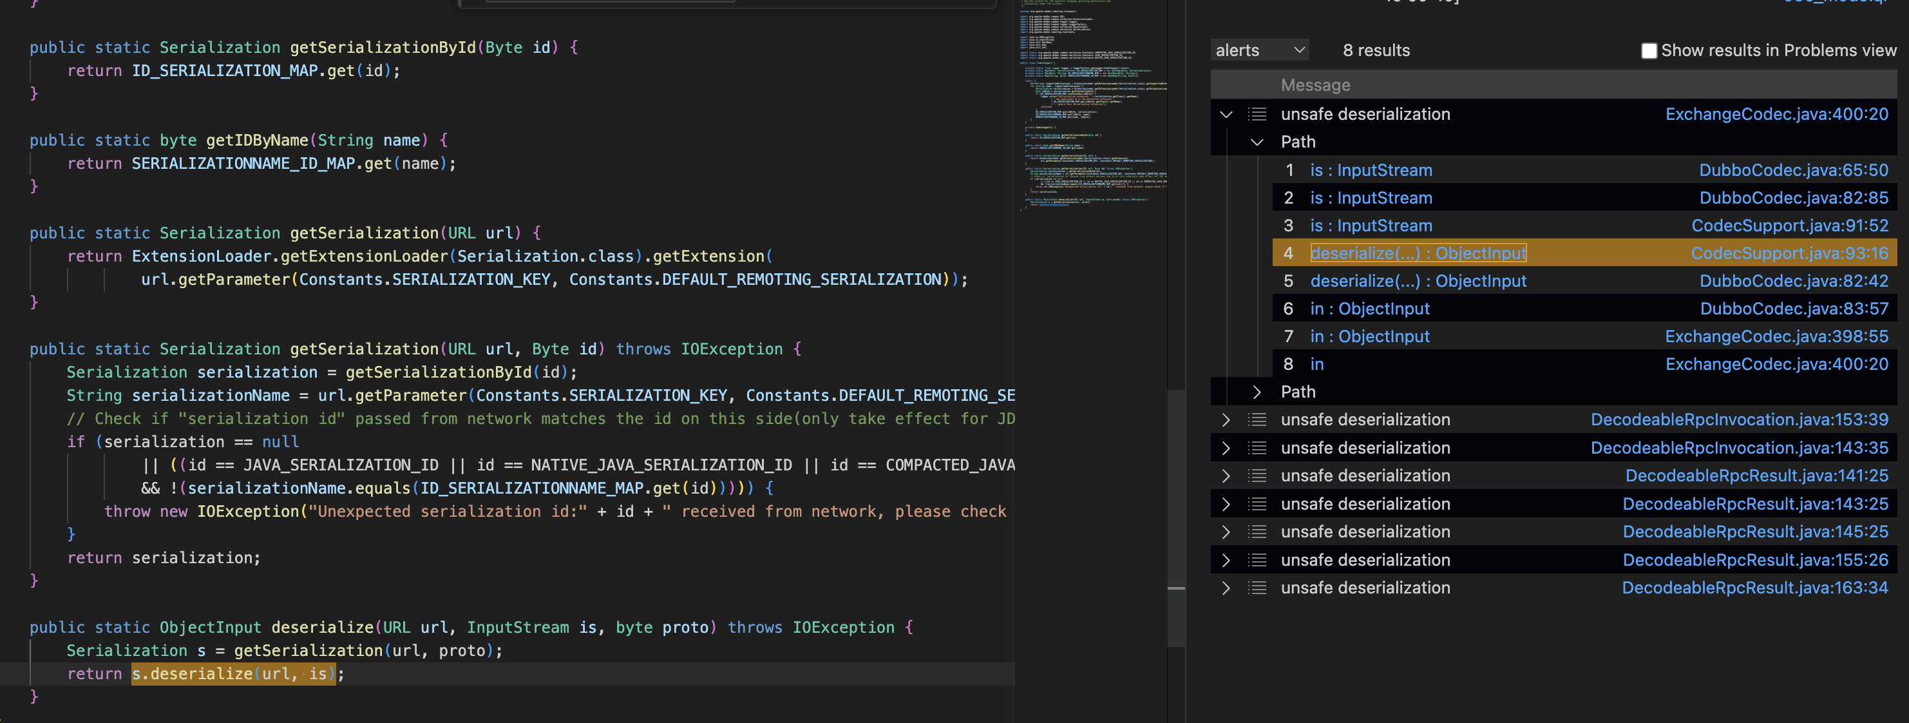Screen dimensions: 1909x723
Task: Collapse the first unsafe deserialization result
Action: (1226, 114)
